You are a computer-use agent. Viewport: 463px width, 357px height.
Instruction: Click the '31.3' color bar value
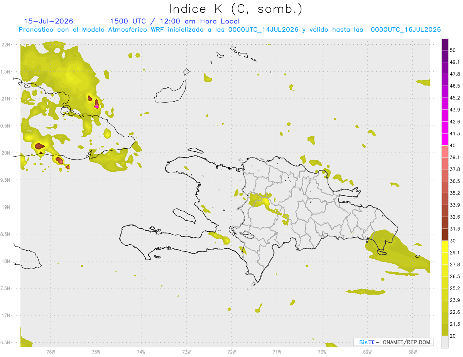(455, 229)
